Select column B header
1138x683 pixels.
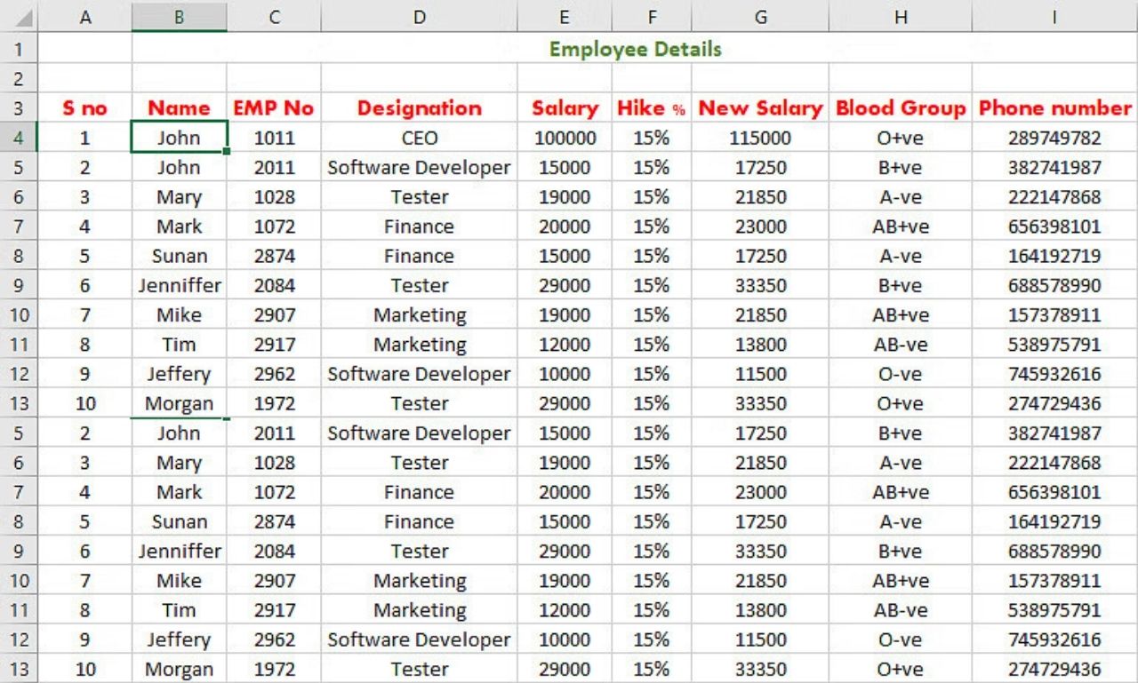point(179,16)
